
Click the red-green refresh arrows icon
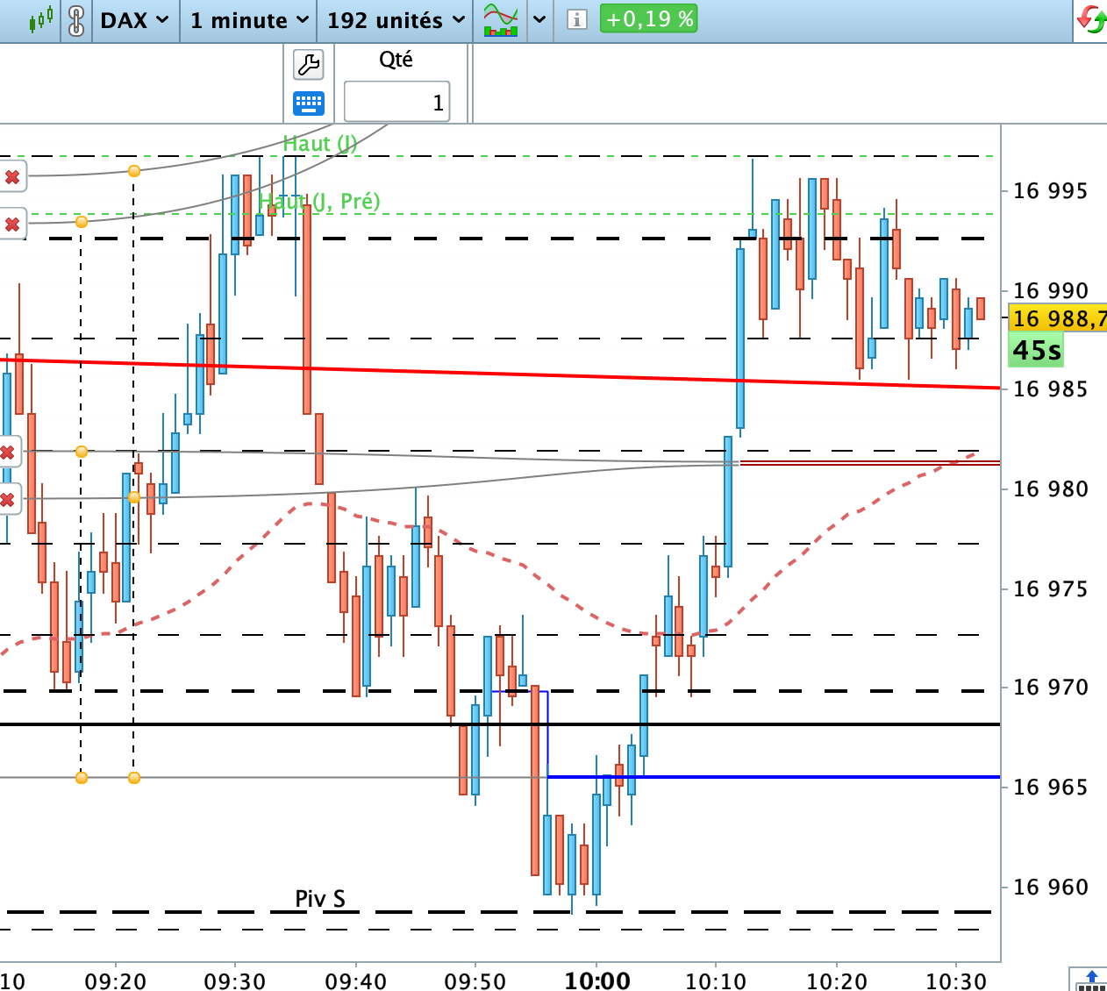click(x=1092, y=19)
